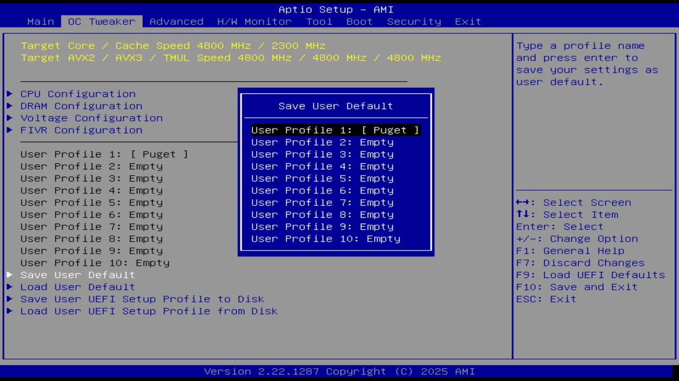Choose Save User UEFI Setup Profile to Disk

[143, 299]
